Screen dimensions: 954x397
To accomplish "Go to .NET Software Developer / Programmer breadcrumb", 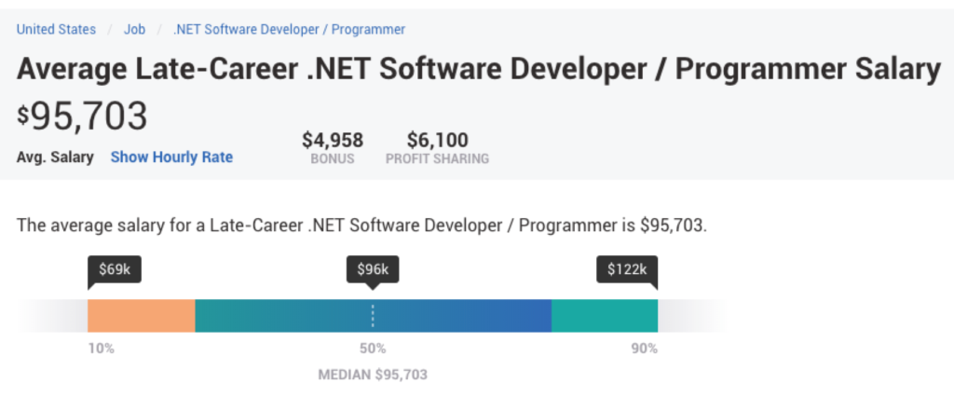I will (289, 29).
